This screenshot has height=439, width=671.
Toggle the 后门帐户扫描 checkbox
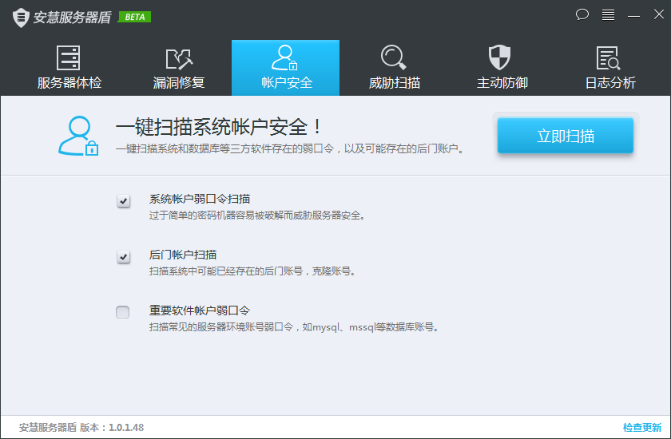(x=123, y=256)
